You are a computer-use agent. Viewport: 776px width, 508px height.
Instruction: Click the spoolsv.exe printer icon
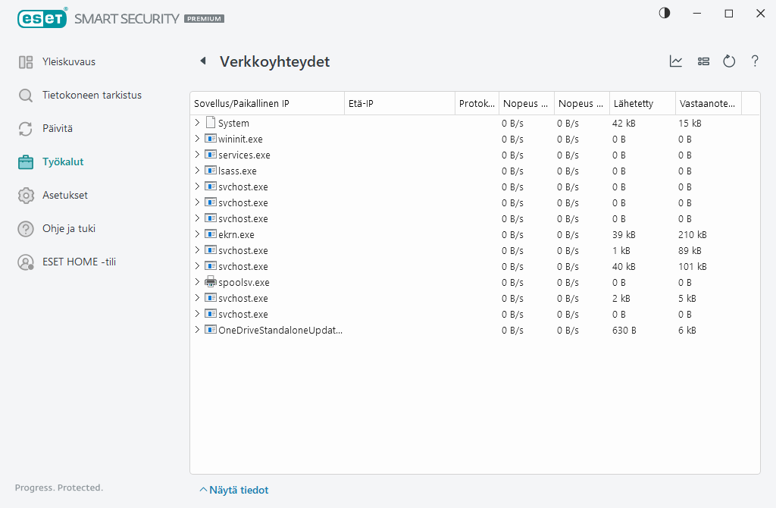(210, 282)
